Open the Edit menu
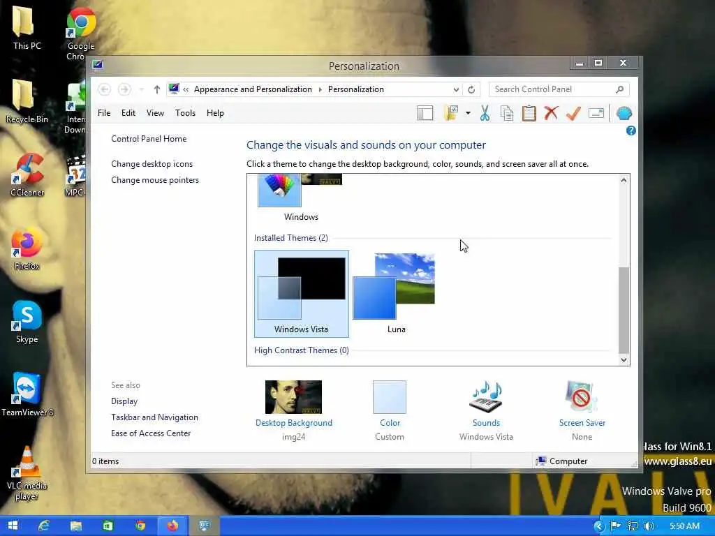This screenshot has height=536, width=715. (128, 113)
